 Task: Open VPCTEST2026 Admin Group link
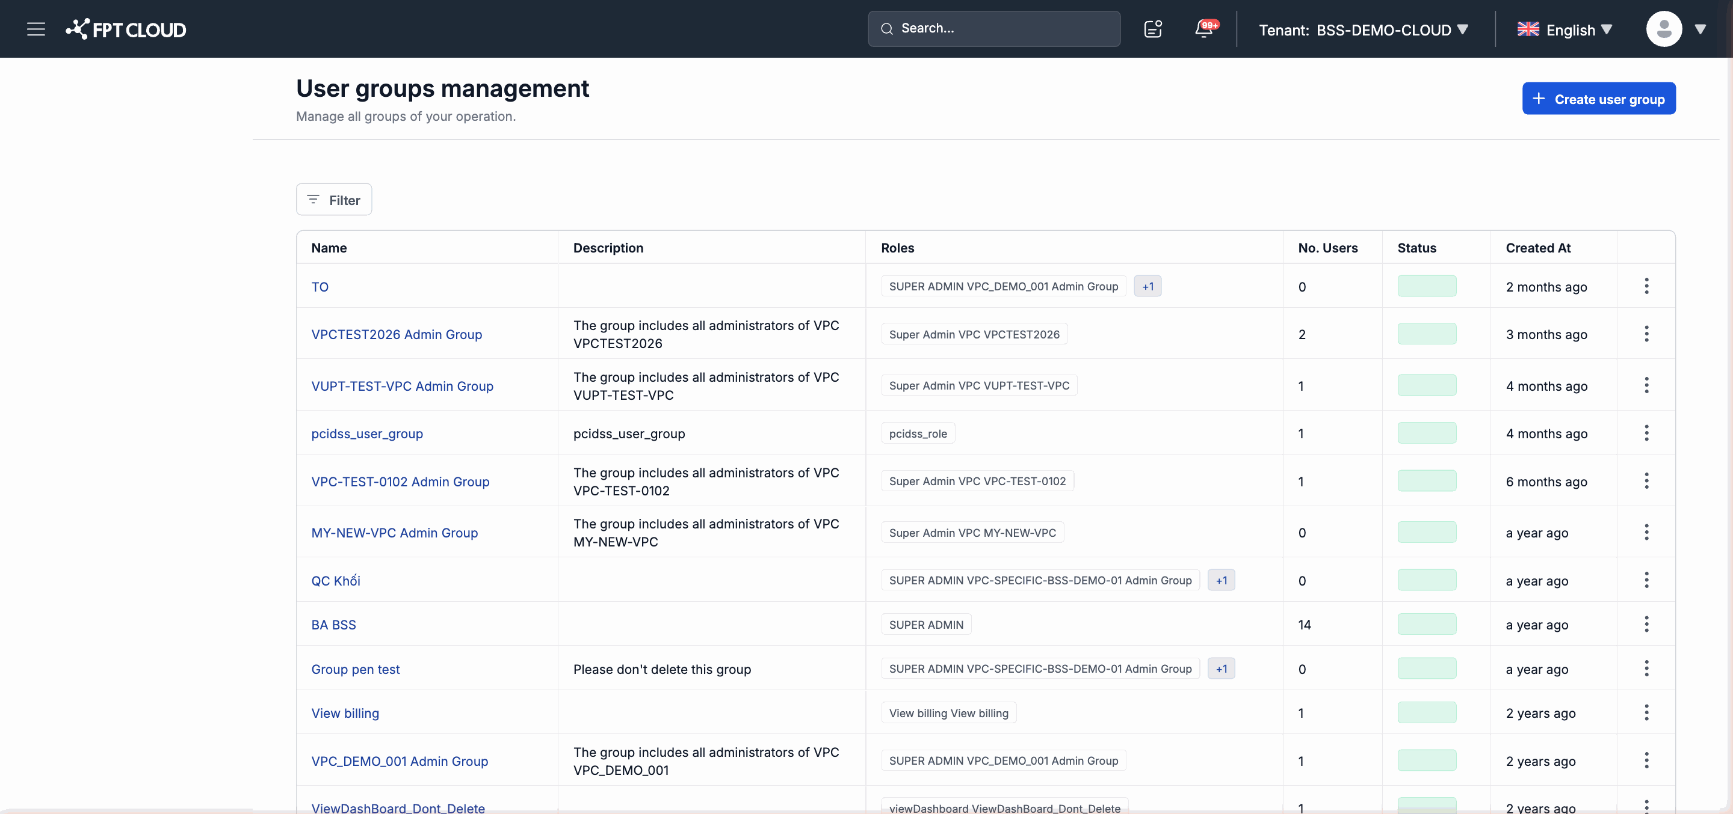[397, 335]
